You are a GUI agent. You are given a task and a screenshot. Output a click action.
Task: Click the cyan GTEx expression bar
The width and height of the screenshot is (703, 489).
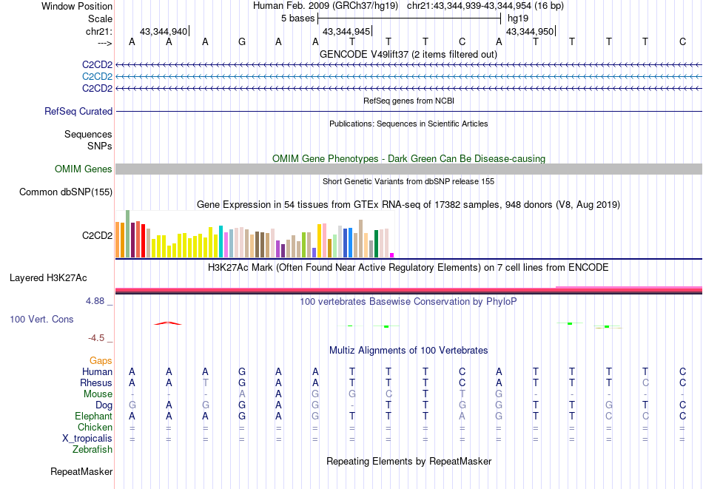(221, 242)
